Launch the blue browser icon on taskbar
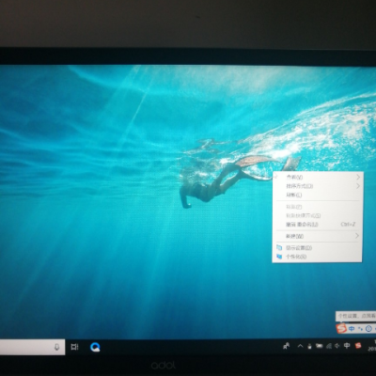376x376 pixels. 95,347
